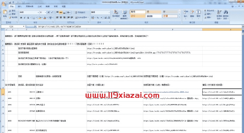Apply the red font color A
This screenshot has height=133, width=244.
(45, 18)
